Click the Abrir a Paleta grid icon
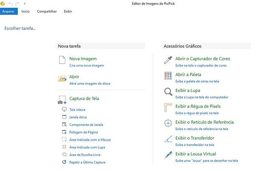Screen dimensions: 256x171 168,76
